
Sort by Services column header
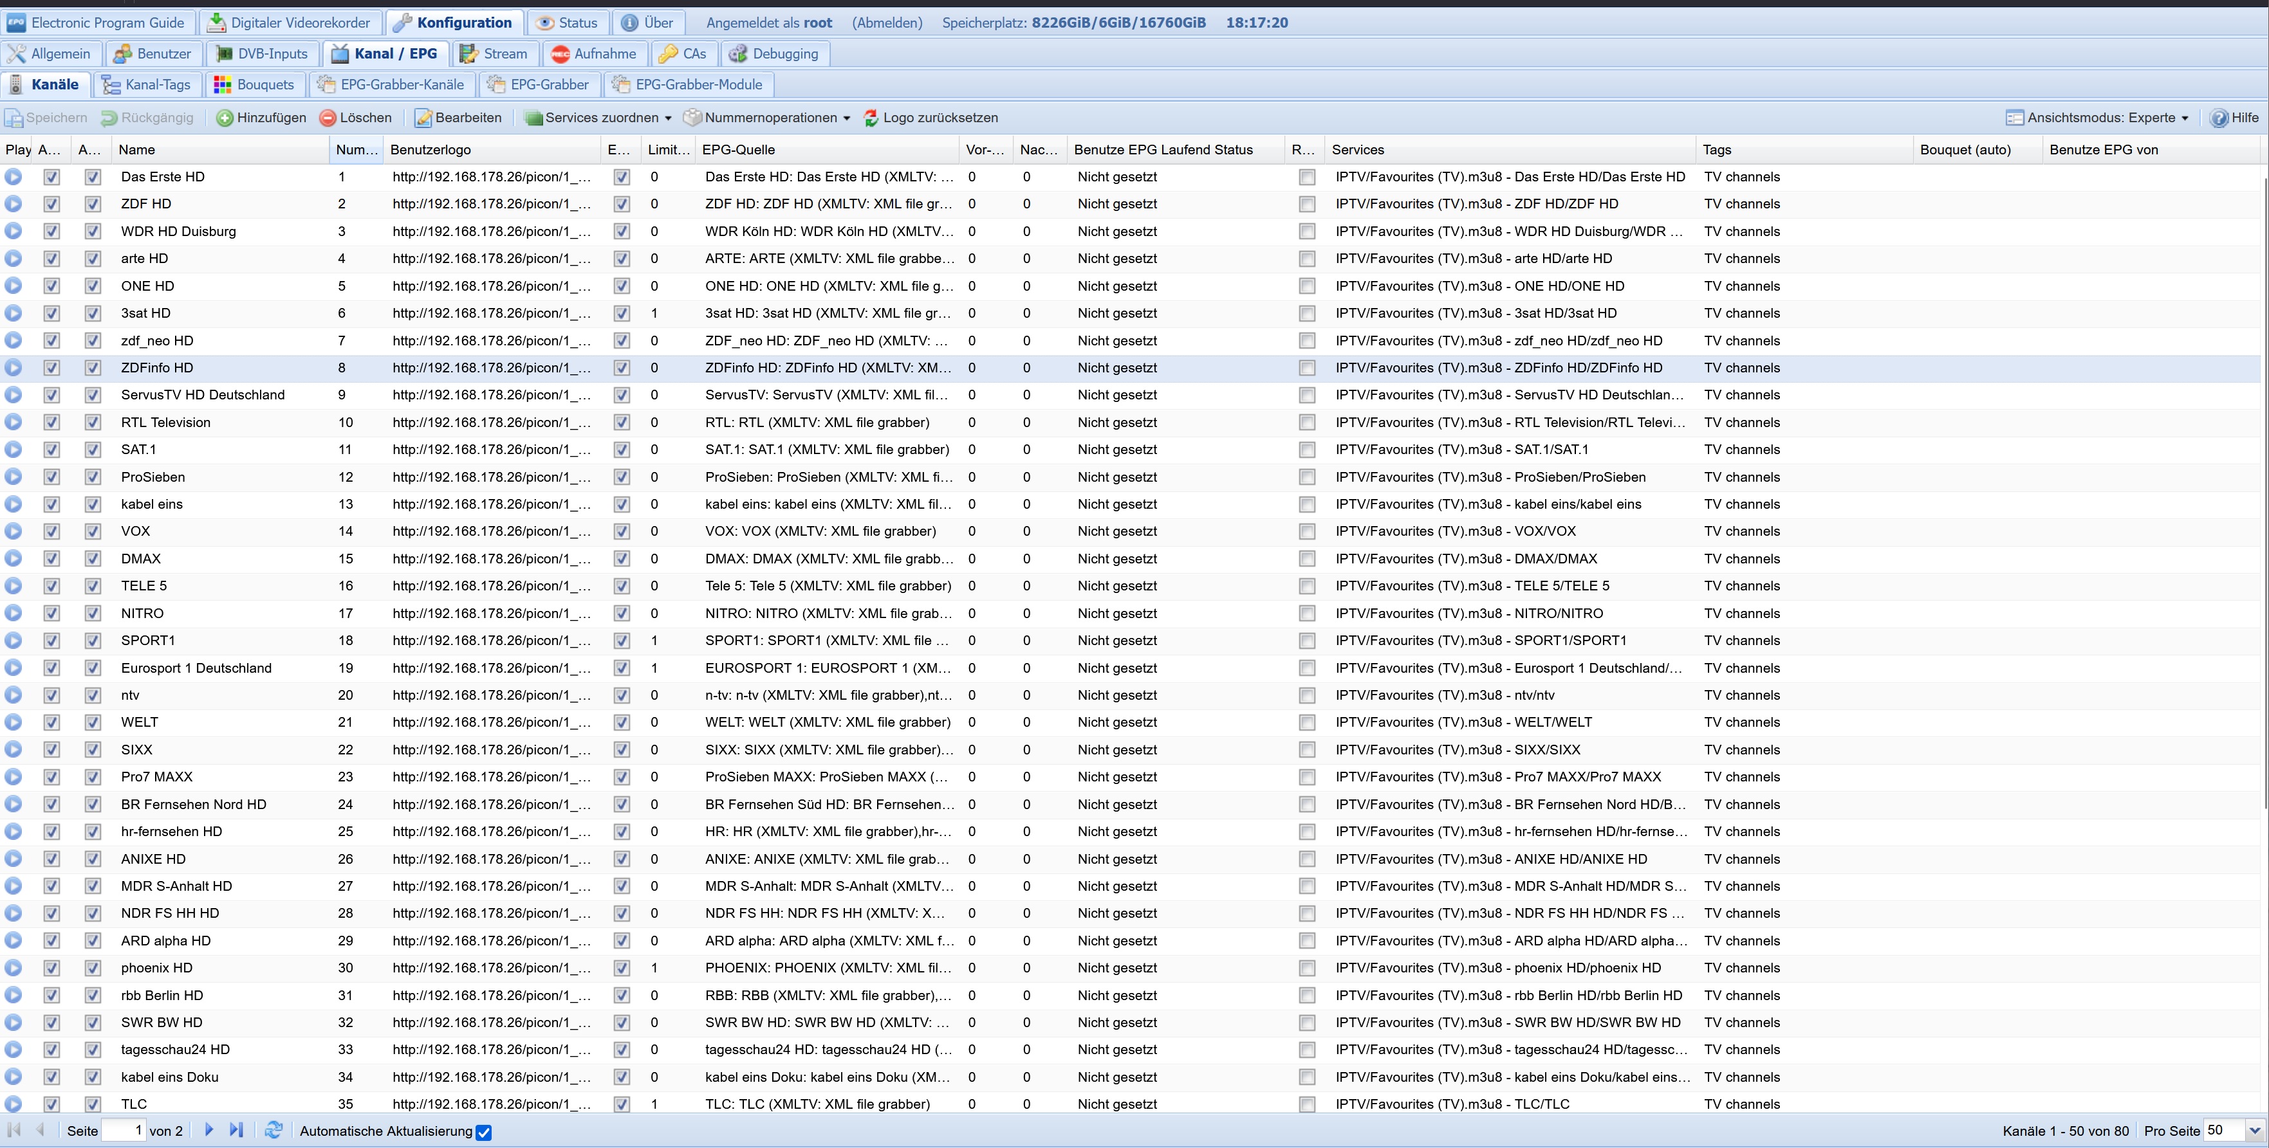[x=1510, y=150]
